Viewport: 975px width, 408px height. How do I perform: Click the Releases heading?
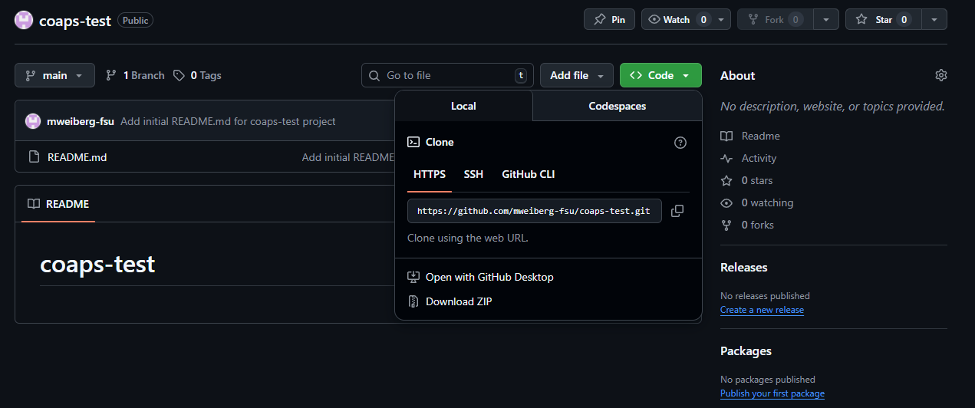click(744, 267)
